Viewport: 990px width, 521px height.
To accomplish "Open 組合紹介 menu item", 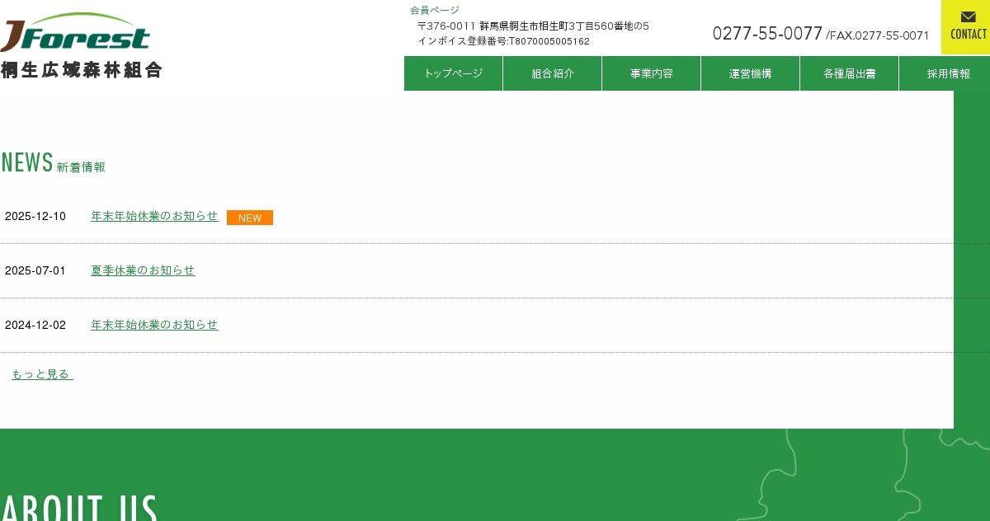I will point(553,73).
